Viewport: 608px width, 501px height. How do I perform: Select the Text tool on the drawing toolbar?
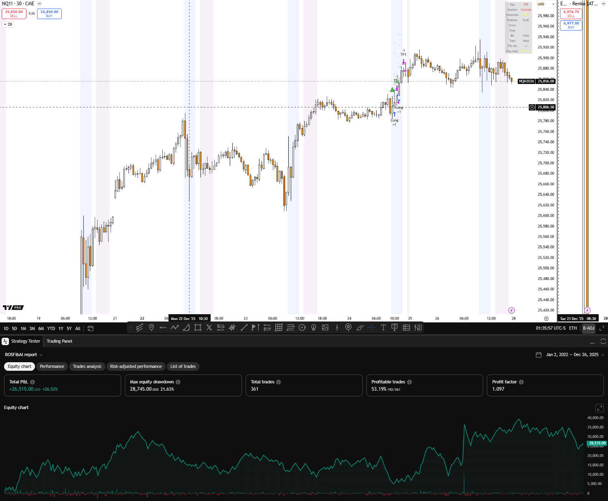point(383,328)
